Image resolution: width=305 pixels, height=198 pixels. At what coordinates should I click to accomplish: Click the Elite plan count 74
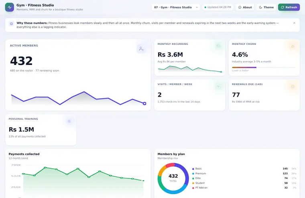coord(286,178)
